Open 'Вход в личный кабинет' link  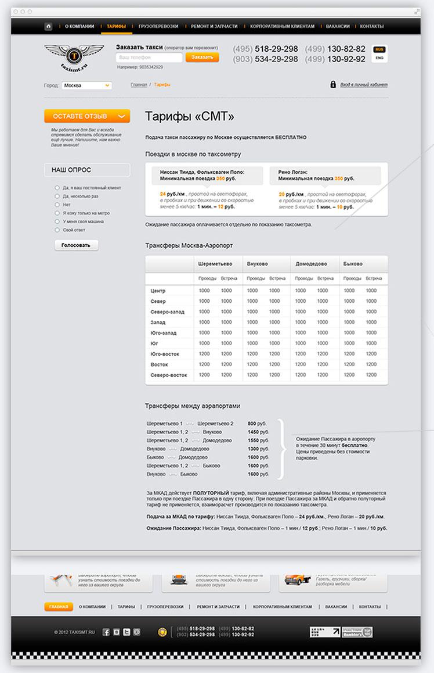click(x=364, y=84)
